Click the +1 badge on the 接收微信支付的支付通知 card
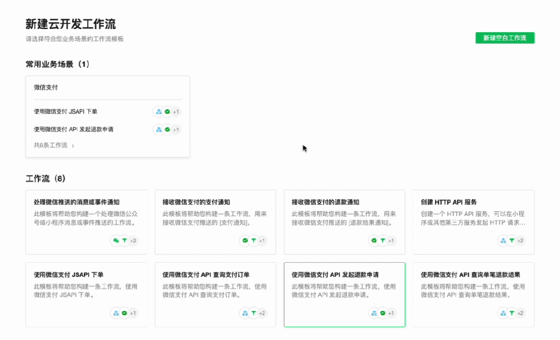 (262, 240)
